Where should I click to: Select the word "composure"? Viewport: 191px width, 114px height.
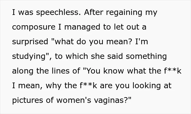(34, 27)
